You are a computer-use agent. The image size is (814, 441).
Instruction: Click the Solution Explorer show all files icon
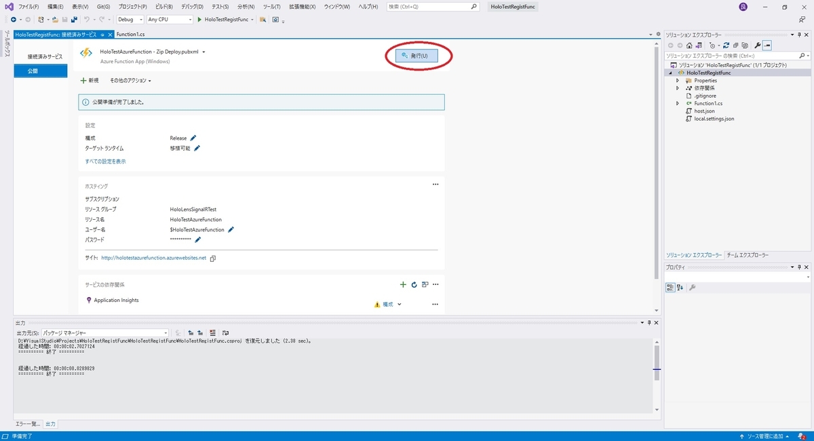tap(745, 45)
